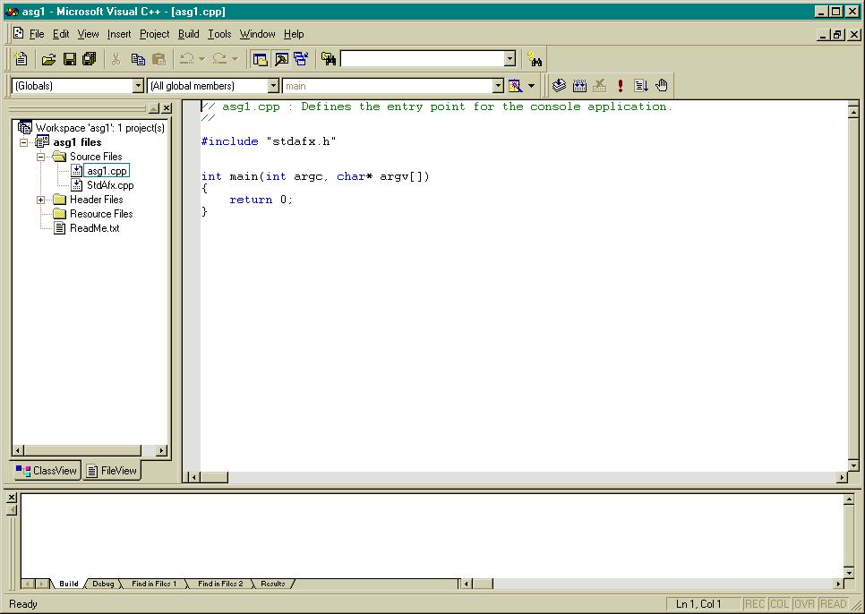Viewport: 865px width, 614px height.
Task: Click the Search help binoculars icon
Action: pos(534,58)
